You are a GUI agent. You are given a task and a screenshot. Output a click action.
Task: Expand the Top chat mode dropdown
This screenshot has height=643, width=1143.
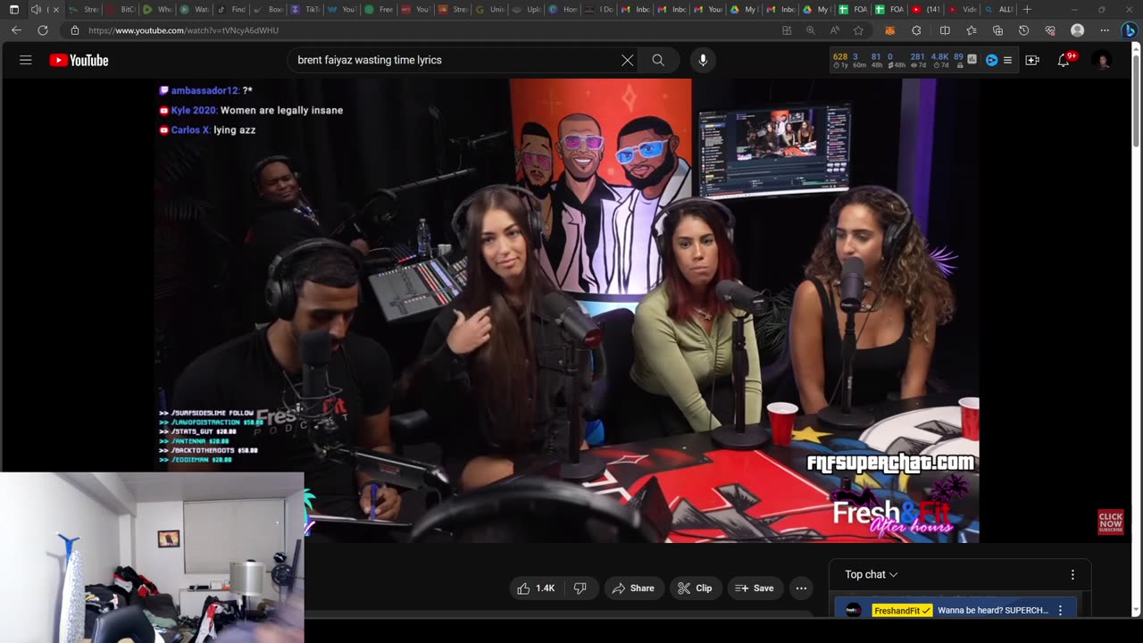click(x=872, y=574)
